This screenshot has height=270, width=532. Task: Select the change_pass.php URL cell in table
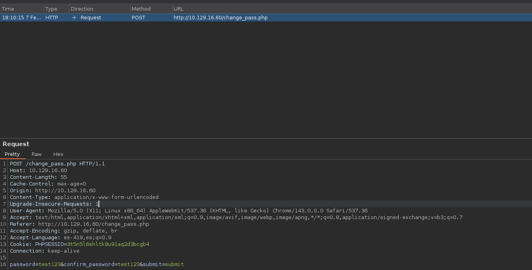pyautogui.click(x=220, y=18)
